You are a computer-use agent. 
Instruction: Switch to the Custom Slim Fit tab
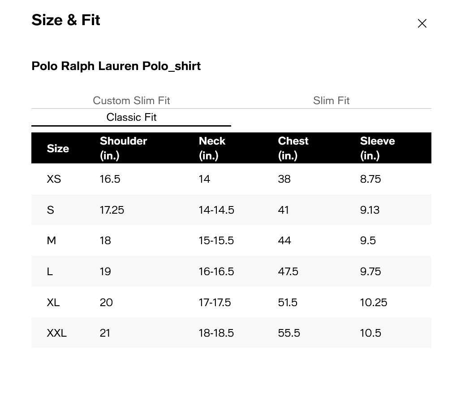[x=131, y=101]
